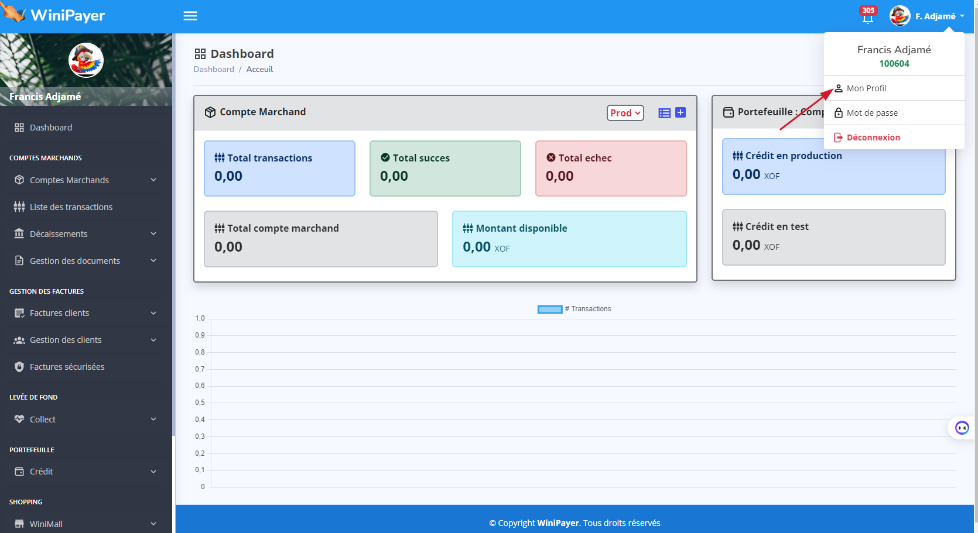Click the Total echec cross icon
This screenshot has height=533, width=978.
[551, 157]
